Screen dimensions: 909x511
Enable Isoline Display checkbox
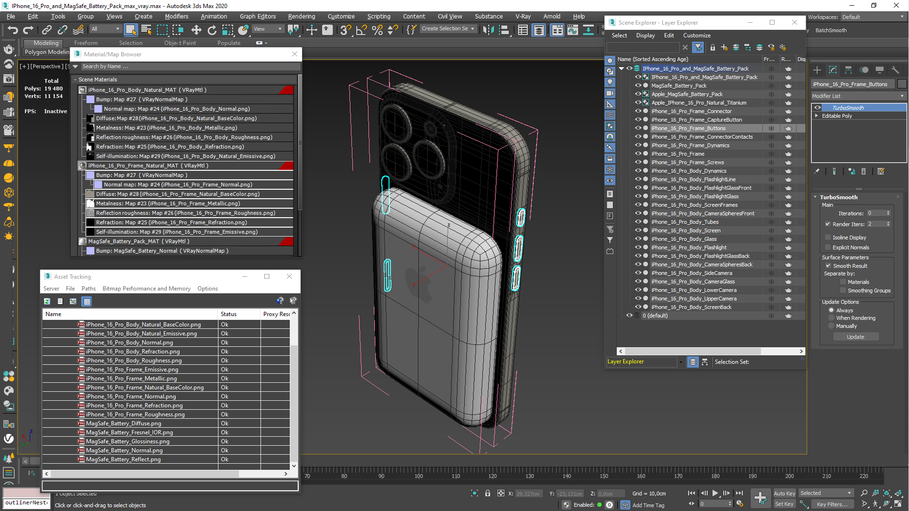[x=828, y=238]
